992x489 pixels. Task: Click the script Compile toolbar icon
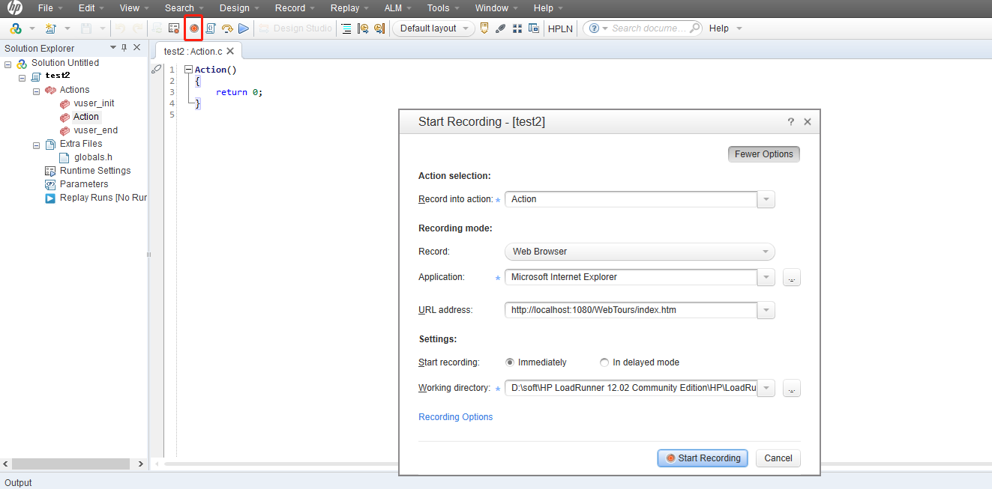211,28
